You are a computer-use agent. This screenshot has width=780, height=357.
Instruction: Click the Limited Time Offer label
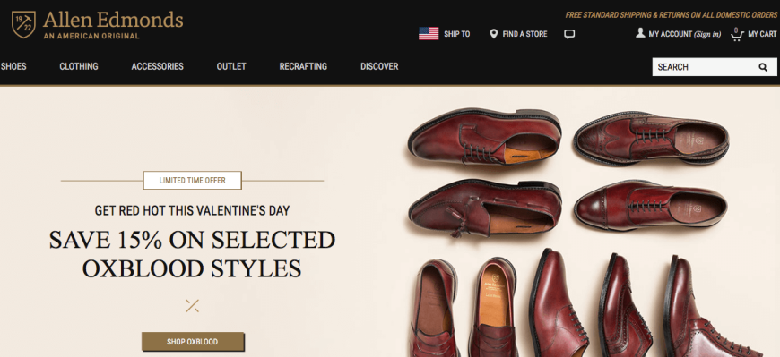192,180
